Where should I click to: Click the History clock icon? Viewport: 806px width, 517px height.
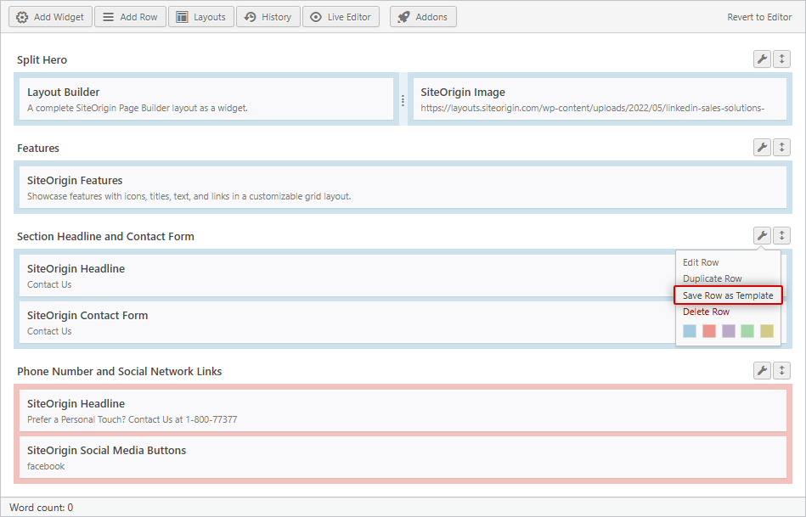pos(250,17)
